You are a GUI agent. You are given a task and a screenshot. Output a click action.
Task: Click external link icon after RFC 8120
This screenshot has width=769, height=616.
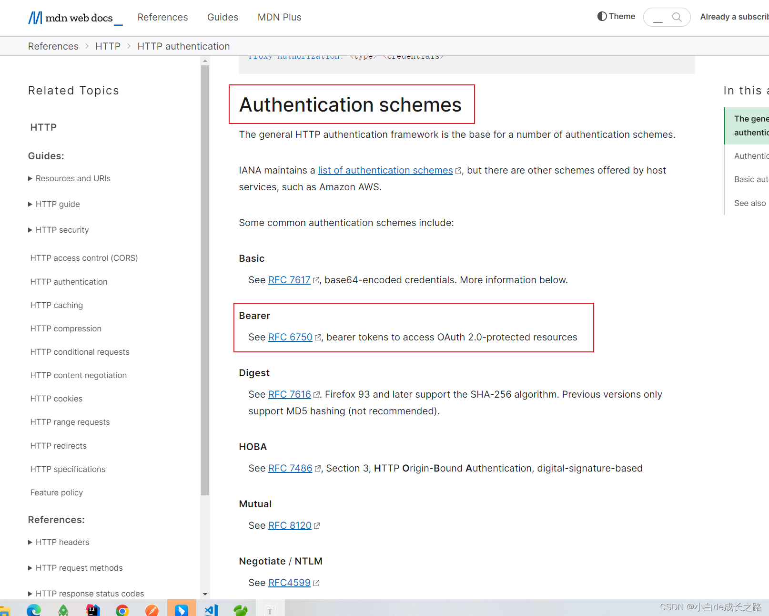(x=317, y=525)
